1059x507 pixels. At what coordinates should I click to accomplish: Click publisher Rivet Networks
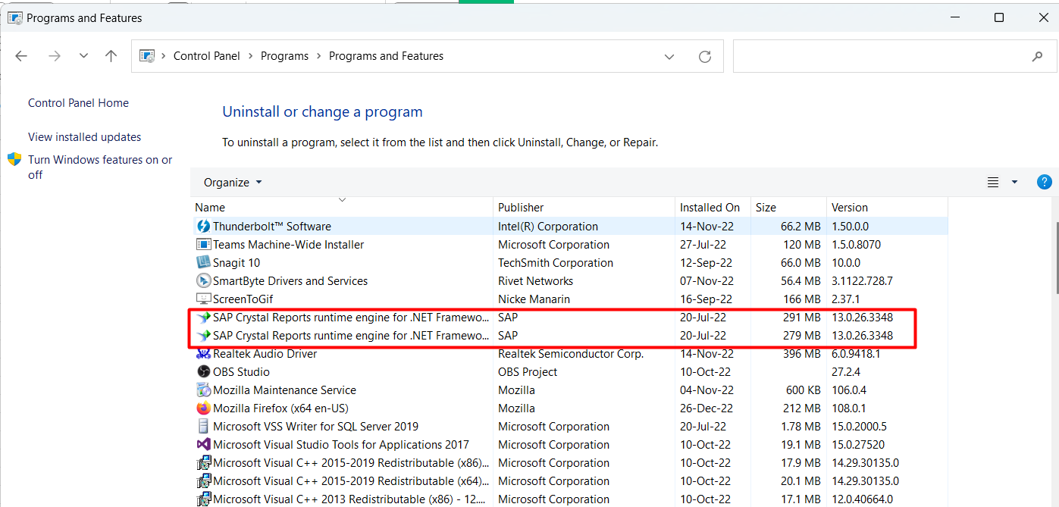[535, 281]
